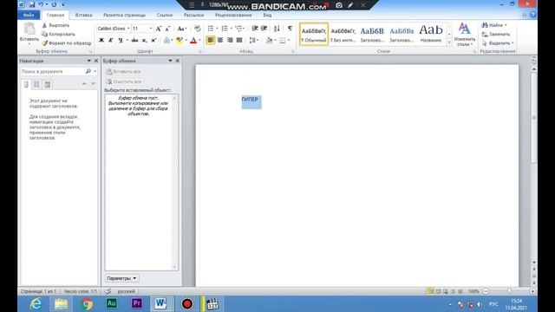Open Adobe Audition from taskbar
This screenshot has width=555, height=312.
[112, 303]
